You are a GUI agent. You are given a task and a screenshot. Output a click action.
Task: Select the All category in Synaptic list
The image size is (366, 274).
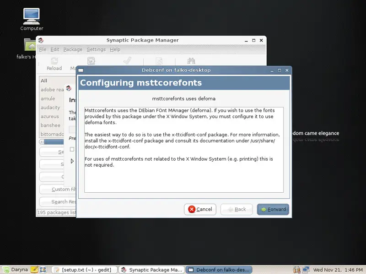[x=52, y=81]
